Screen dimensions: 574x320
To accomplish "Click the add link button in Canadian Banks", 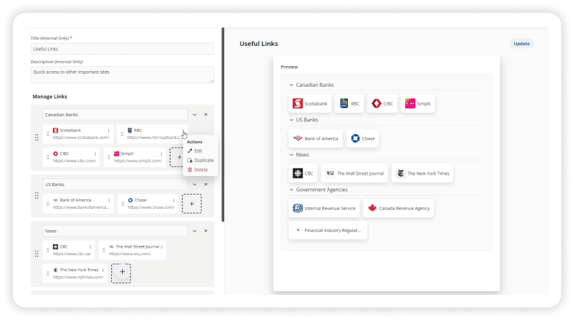I will [x=179, y=157].
